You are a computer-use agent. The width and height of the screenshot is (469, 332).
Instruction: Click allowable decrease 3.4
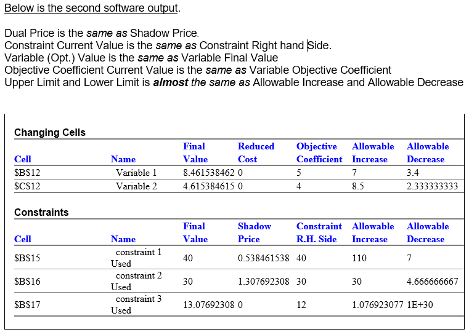[413, 173]
